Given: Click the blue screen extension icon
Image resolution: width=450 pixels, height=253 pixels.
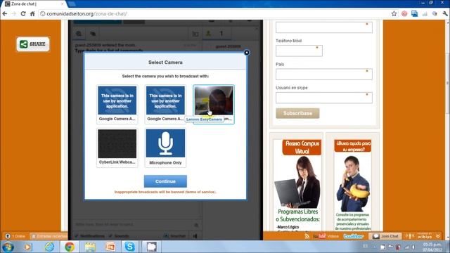Looking at the screenshot, I should pyautogui.click(x=414, y=13).
